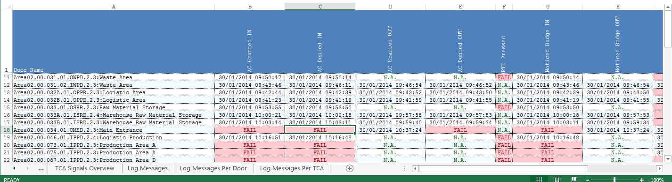Click cell 30/01/2014 10:37:24 in column D
The width and height of the screenshot is (672, 182).
[x=390, y=130]
